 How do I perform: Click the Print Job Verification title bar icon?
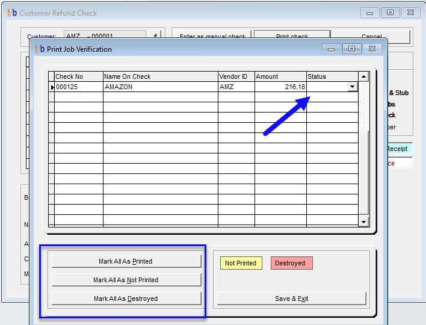[39, 49]
